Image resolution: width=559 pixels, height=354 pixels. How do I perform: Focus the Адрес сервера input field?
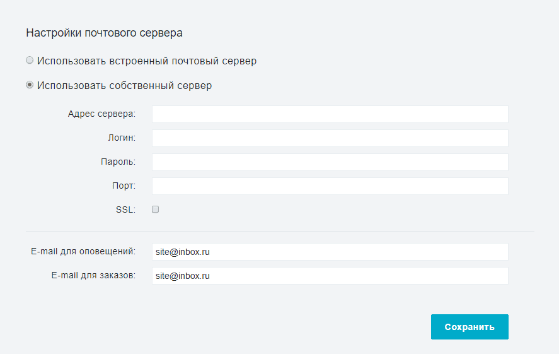point(330,114)
